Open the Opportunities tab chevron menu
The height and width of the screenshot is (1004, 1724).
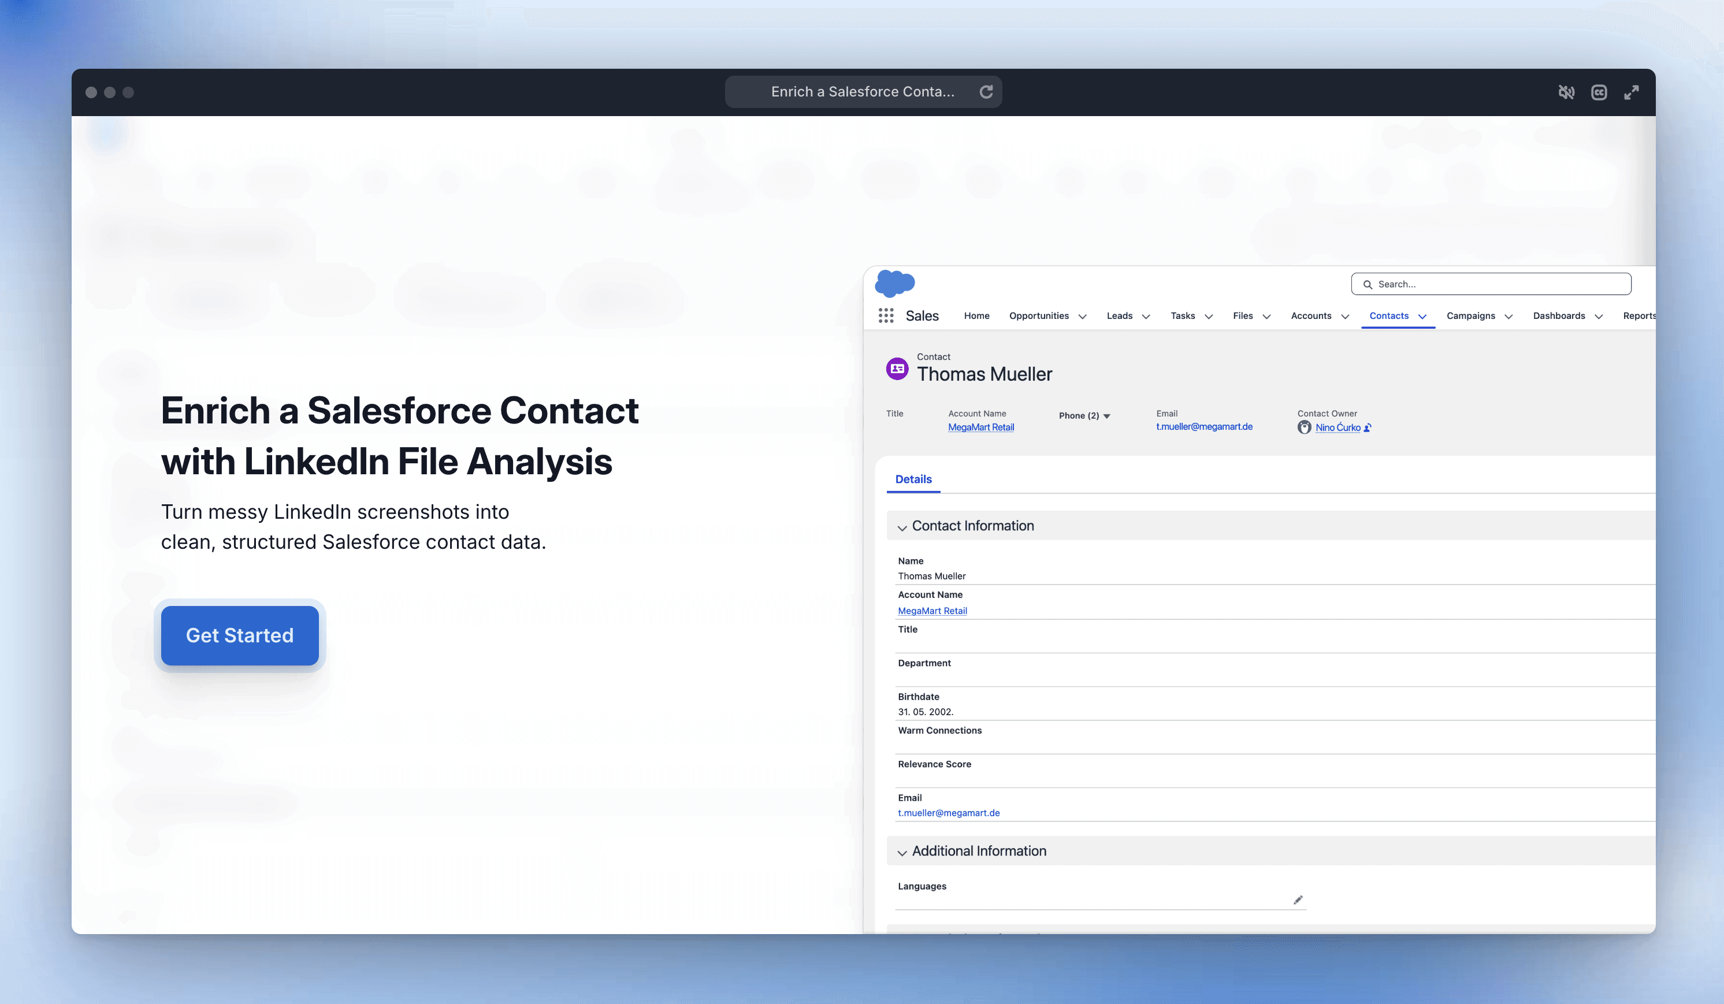coord(1082,316)
